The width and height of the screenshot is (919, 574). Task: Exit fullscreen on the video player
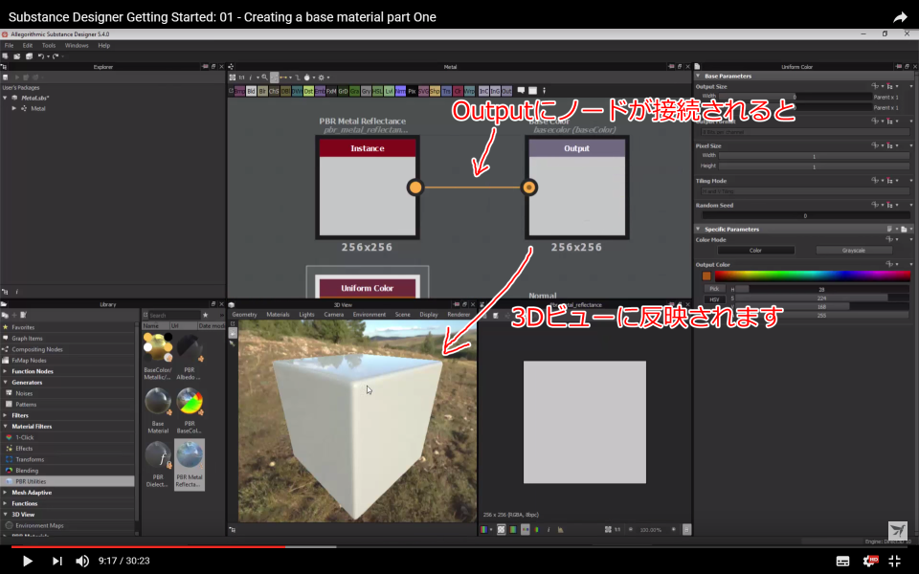pyautogui.click(x=894, y=561)
